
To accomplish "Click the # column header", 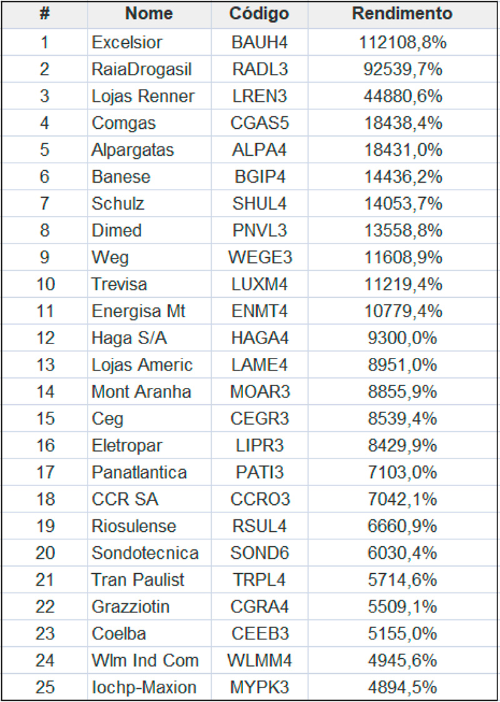I will (44, 14).
